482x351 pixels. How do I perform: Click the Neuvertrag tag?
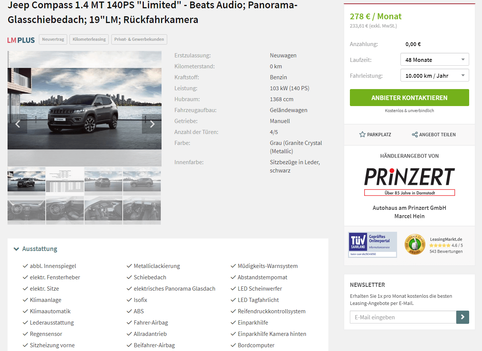53,39
